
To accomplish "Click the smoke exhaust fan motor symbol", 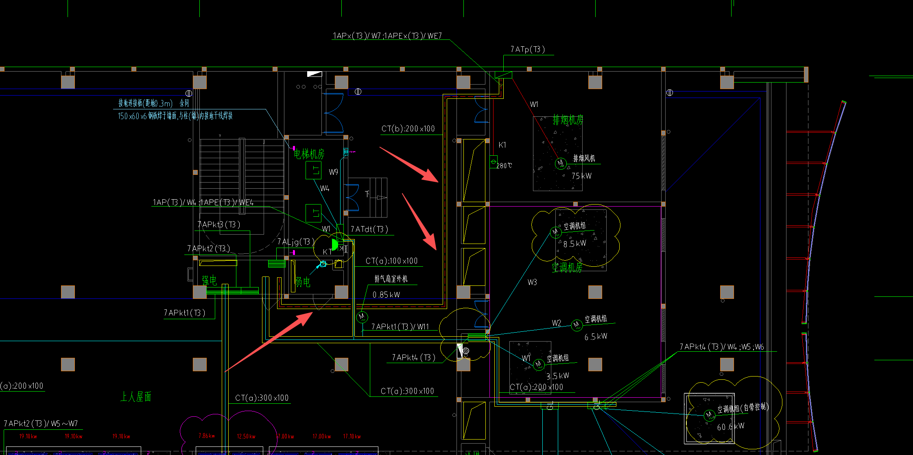I will [561, 163].
